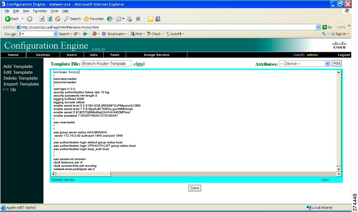The height and width of the screenshot is (212, 358).
Task: Click the Google toolbar Search button
Action: (64, 34)
